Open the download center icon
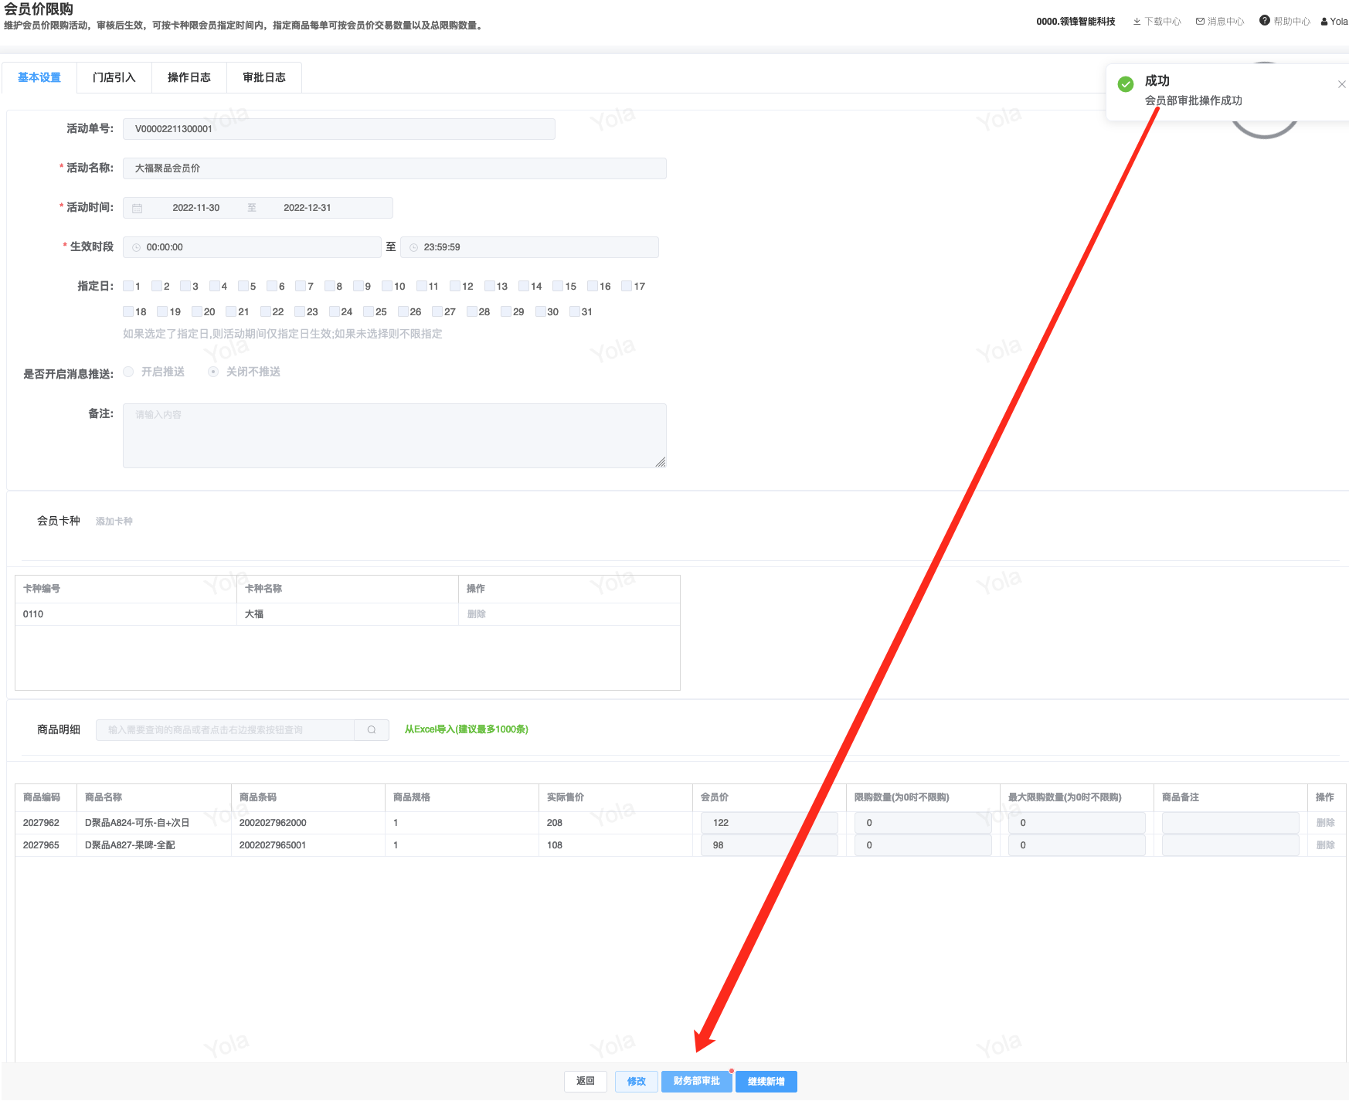Viewport: 1349px width, 1101px height. (x=1137, y=22)
